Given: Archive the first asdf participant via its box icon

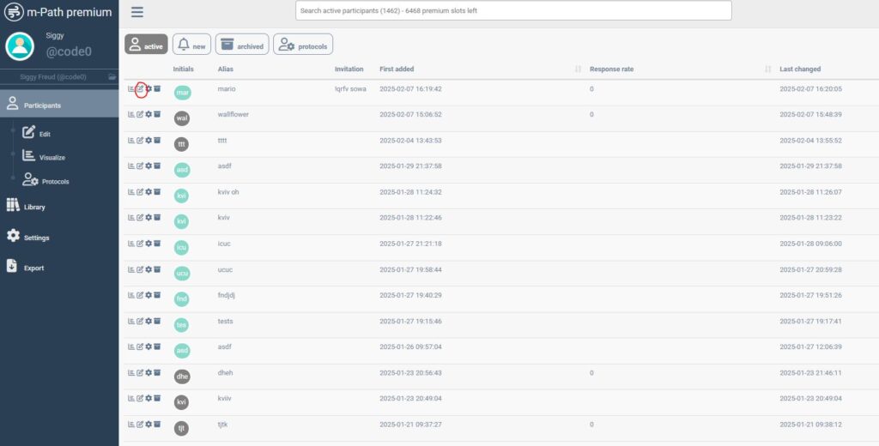Looking at the screenshot, I should pyautogui.click(x=157, y=166).
